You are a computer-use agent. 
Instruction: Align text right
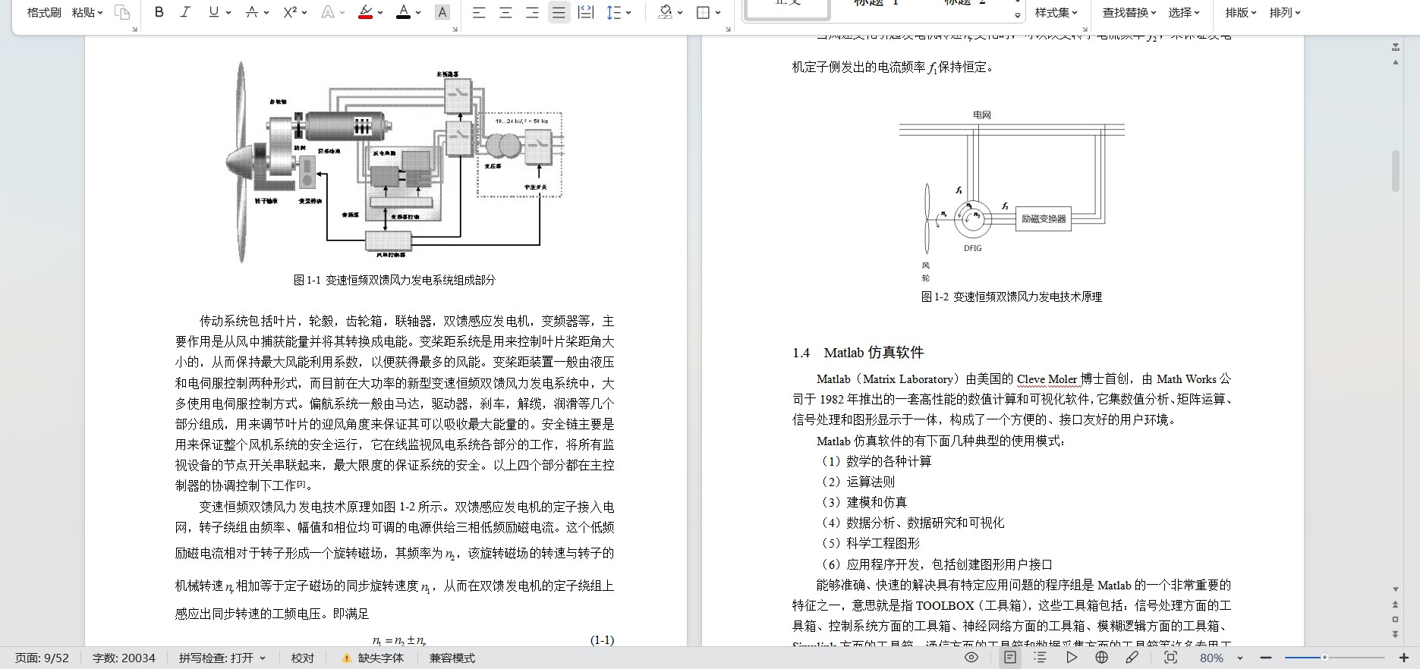[x=532, y=12]
